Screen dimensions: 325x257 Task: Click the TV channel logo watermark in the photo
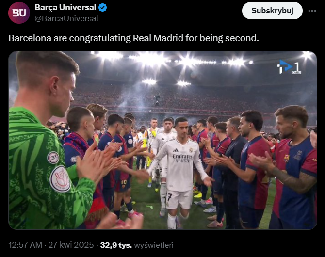tap(289, 67)
